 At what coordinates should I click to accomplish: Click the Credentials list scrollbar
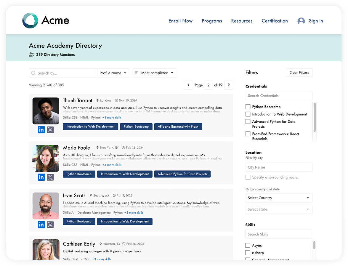[x=315, y=117]
